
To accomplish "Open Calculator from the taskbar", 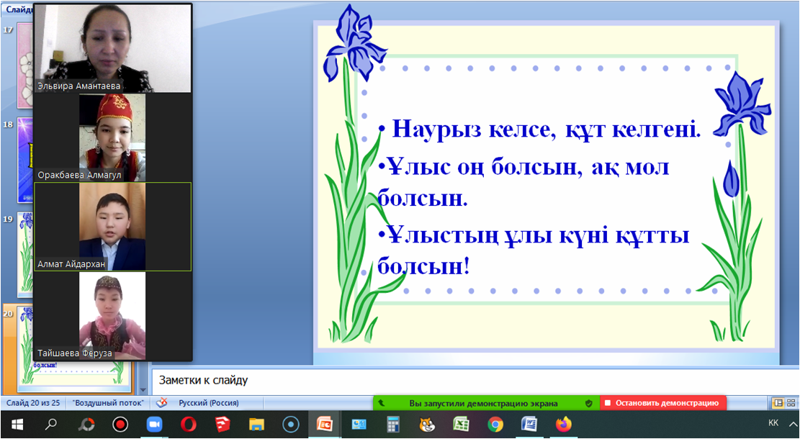I will click(393, 425).
